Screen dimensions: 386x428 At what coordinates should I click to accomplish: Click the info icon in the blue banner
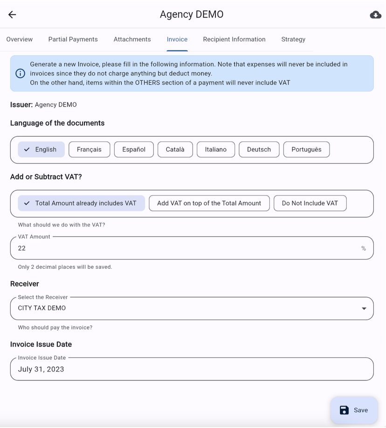click(20, 73)
